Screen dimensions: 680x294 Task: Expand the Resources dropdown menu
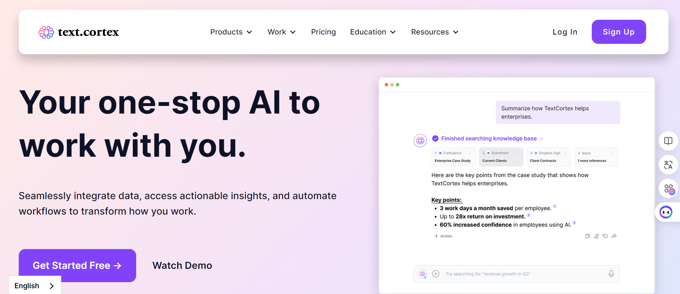(435, 32)
